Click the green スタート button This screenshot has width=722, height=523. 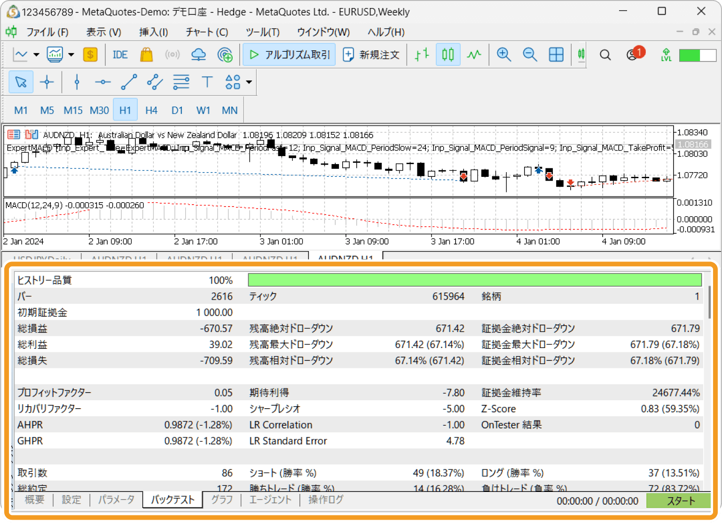pos(678,501)
